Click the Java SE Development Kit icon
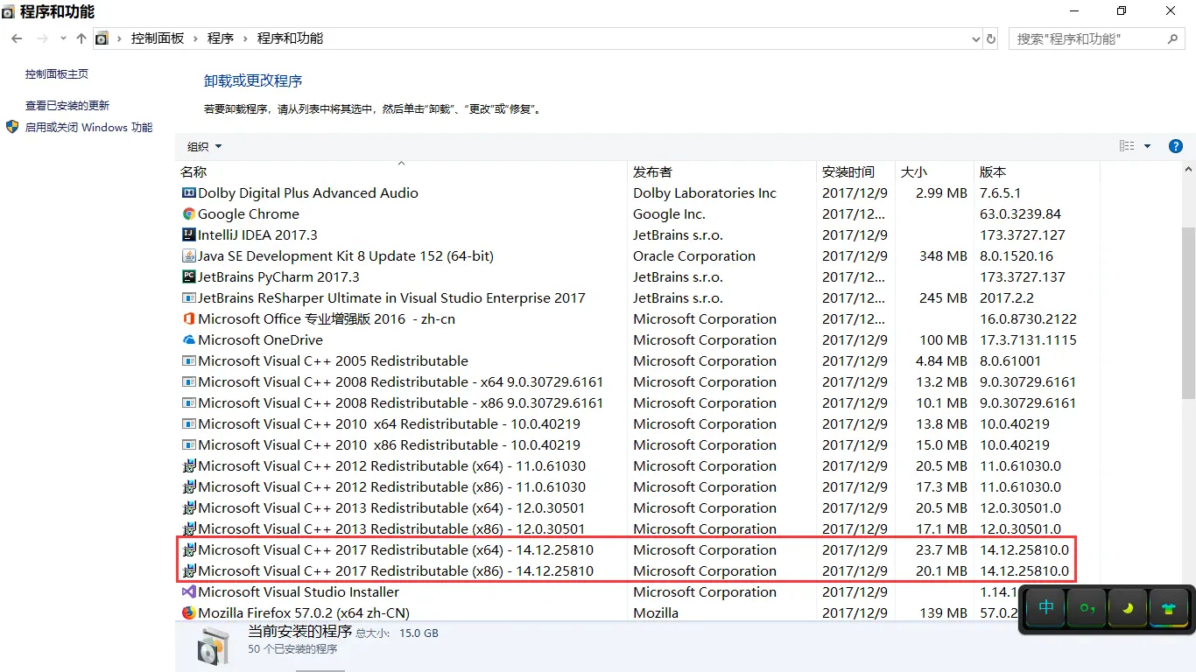1196x672 pixels. [188, 255]
